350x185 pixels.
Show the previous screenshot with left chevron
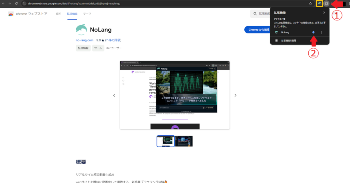(x=114, y=95)
